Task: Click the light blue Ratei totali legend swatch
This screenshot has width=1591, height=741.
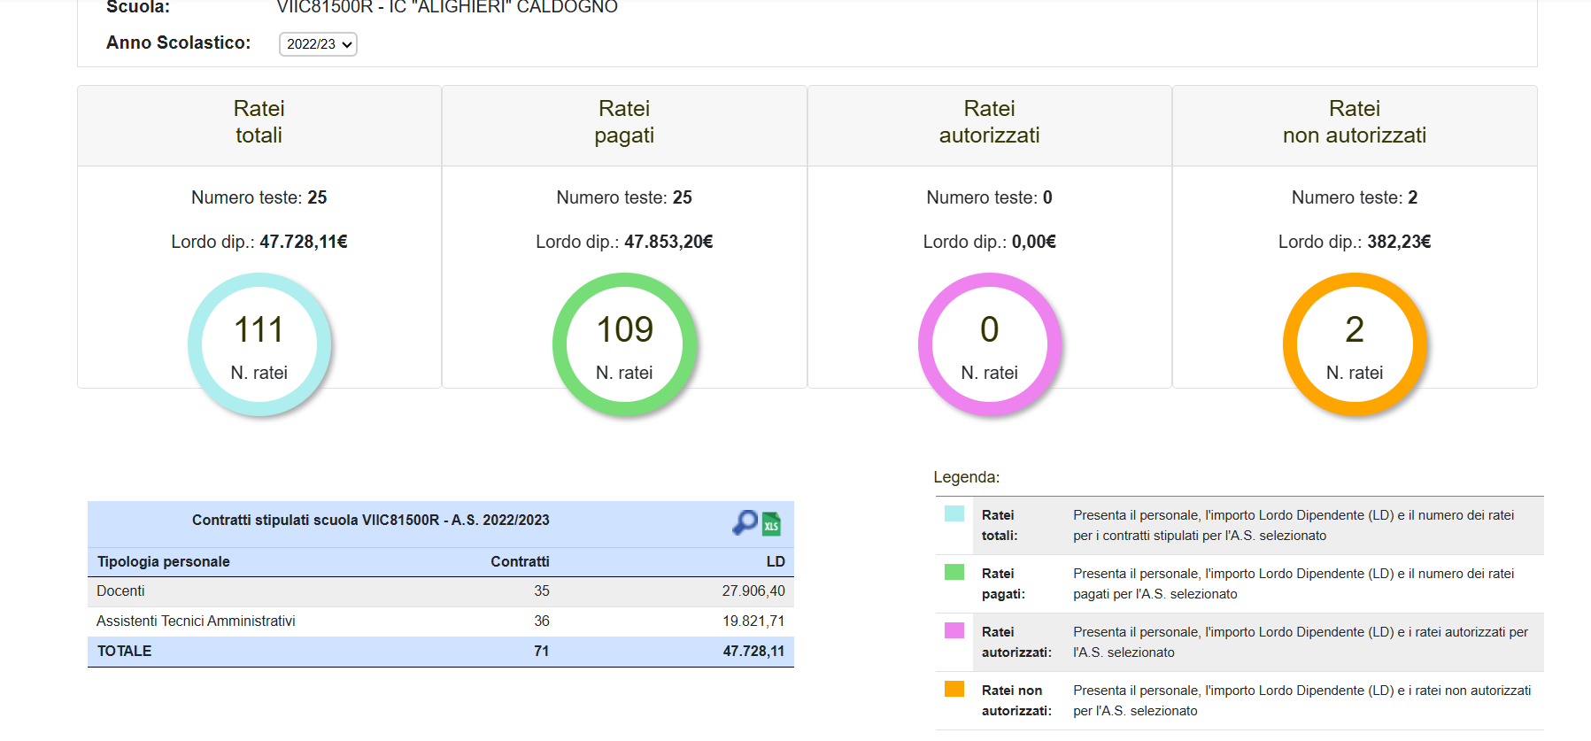Action: point(954,513)
